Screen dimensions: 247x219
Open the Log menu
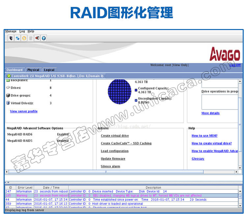pyautogui.click(x=22, y=31)
